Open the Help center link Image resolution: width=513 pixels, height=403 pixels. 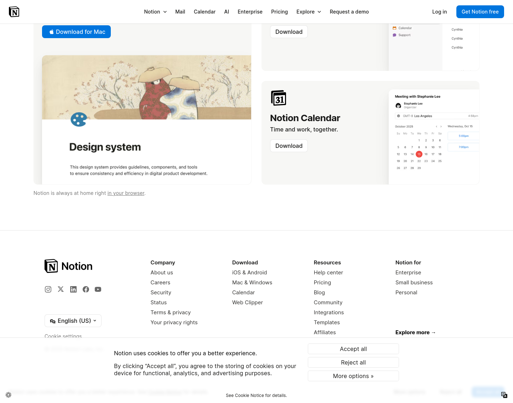point(328,273)
